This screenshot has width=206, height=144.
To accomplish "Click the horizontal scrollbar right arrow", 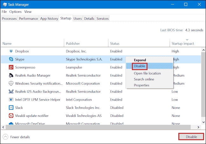I will 198,127.
